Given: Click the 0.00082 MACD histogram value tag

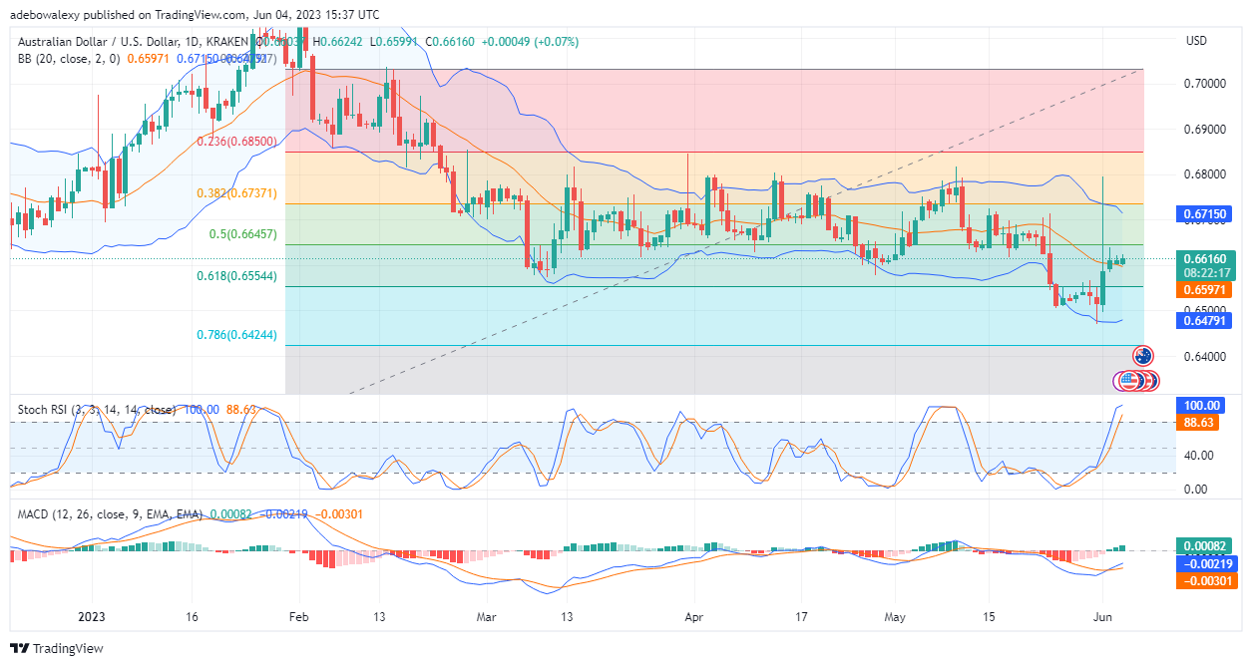Looking at the screenshot, I should click(1203, 546).
